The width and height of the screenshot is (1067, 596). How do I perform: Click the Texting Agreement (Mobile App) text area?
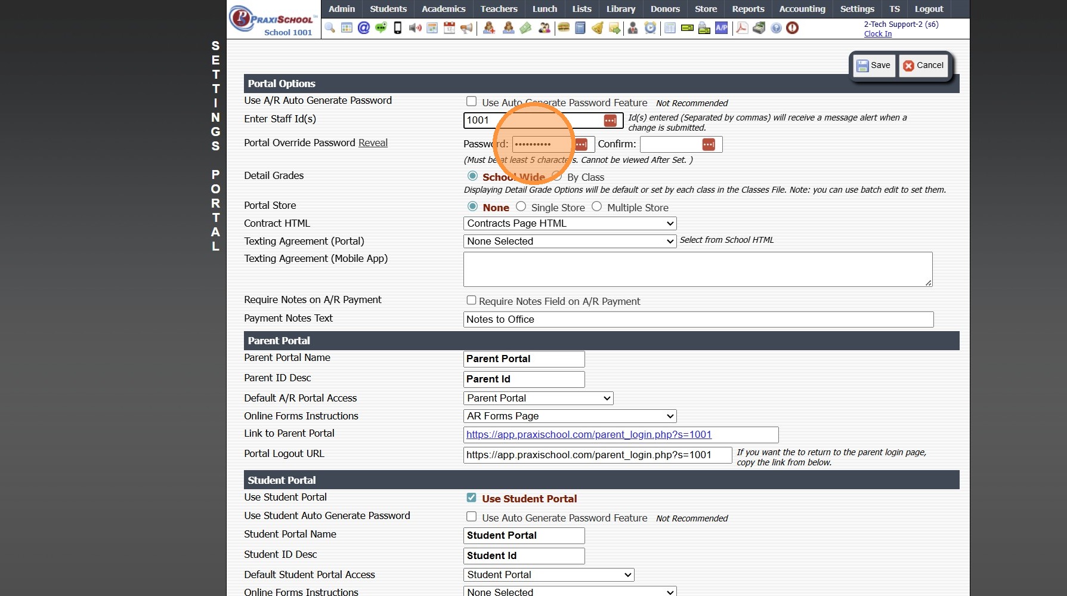698,269
